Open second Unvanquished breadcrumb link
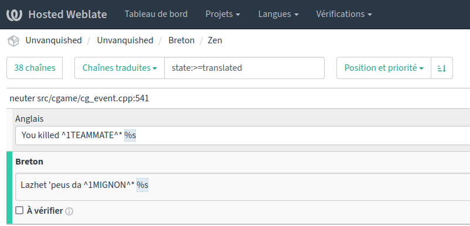The width and height of the screenshot is (470, 226). (x=125, y=40)
